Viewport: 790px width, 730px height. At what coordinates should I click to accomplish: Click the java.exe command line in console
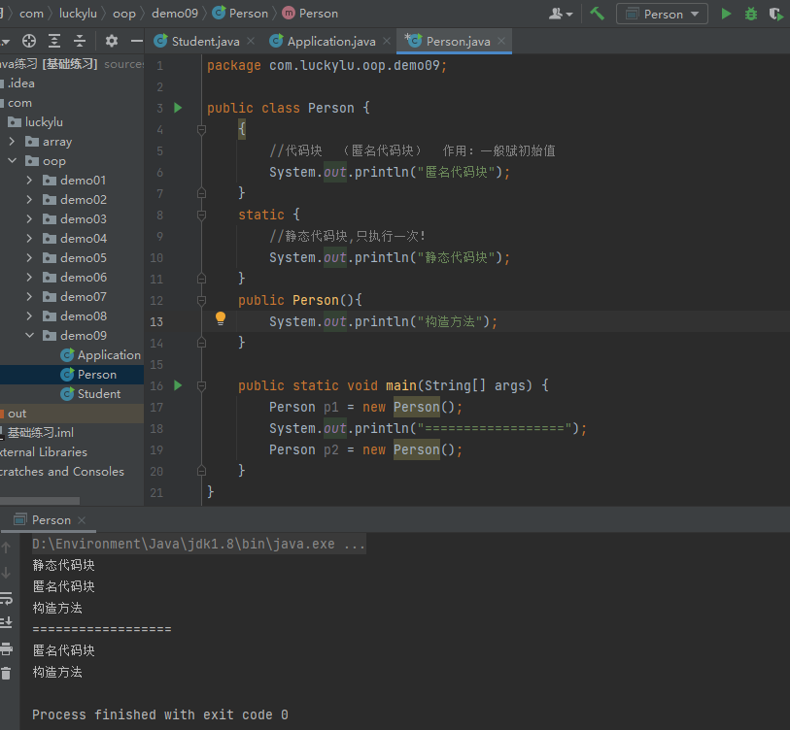pos(198,544)
